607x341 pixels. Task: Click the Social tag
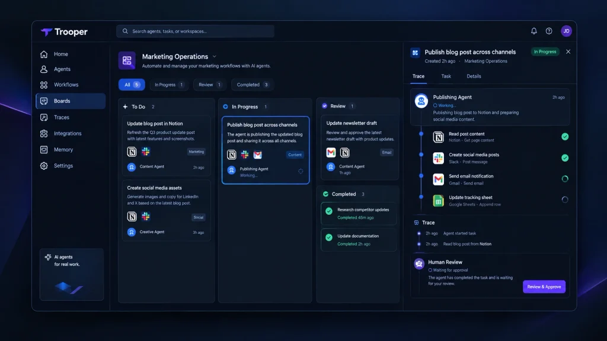coord(198,217)
